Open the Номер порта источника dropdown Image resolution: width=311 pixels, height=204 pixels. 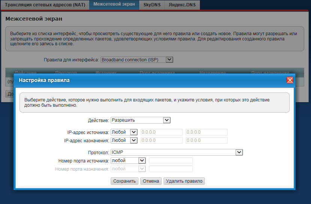click(128, 161)
